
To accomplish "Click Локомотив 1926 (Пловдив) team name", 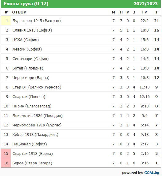I will [x=38, y=116].
